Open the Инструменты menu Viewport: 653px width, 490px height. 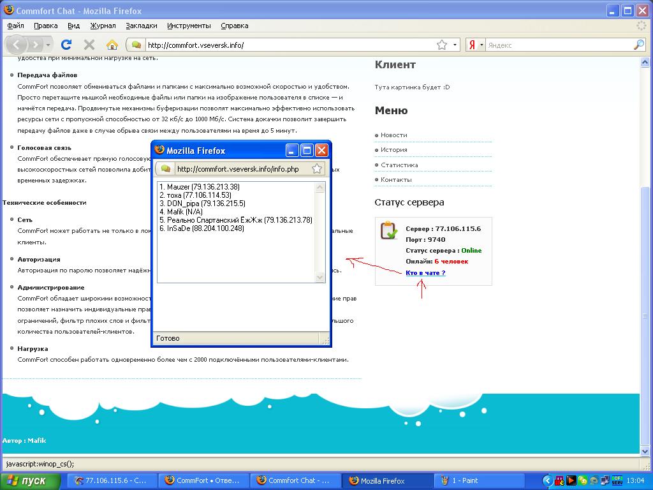click(189, 26)
